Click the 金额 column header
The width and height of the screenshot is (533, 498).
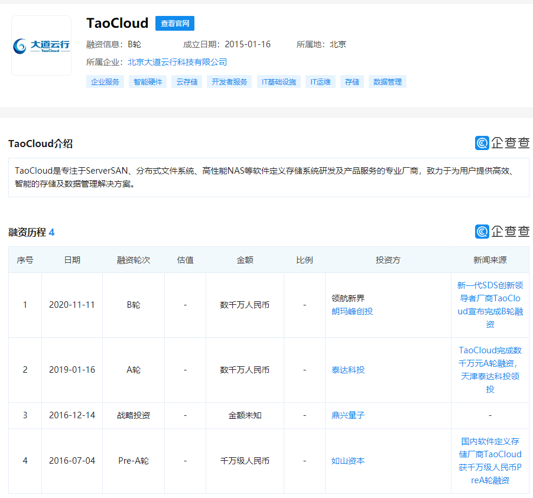pyautogui.click(x=245, y=260)
